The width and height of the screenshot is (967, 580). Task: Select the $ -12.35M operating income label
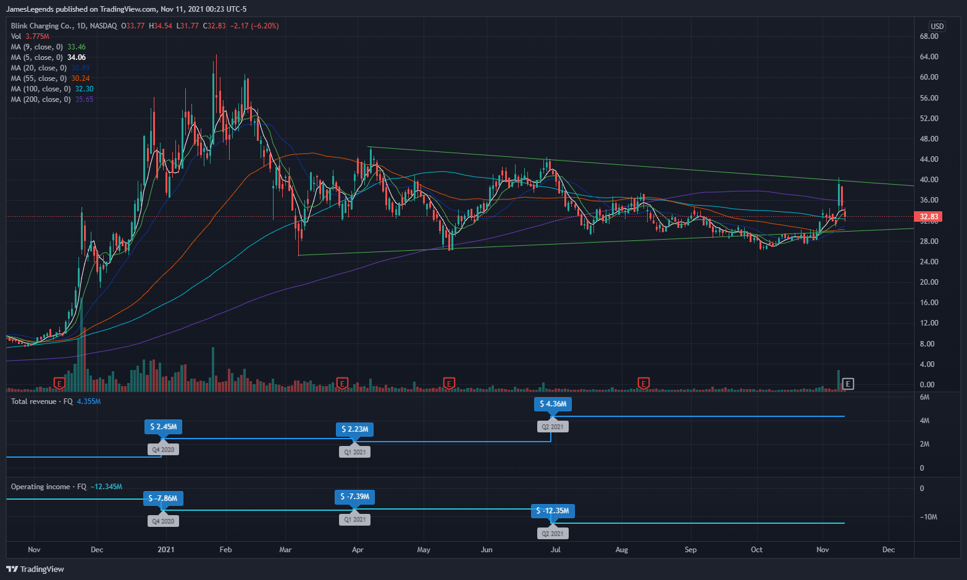click(x=553, y=511)
